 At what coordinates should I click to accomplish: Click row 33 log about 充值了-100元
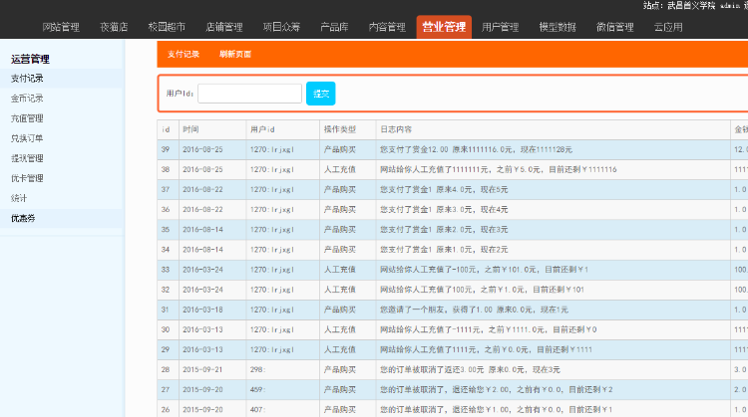pyautogui.click(x=484, y=270)
